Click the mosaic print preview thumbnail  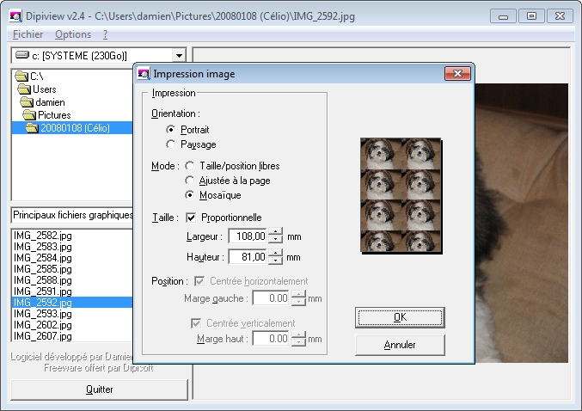pos(401,197)
